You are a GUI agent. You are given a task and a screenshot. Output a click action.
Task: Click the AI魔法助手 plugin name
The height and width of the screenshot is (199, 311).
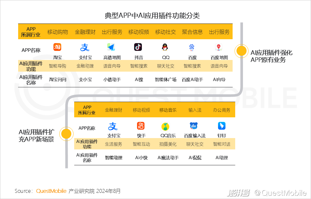(x=168, y=158)
